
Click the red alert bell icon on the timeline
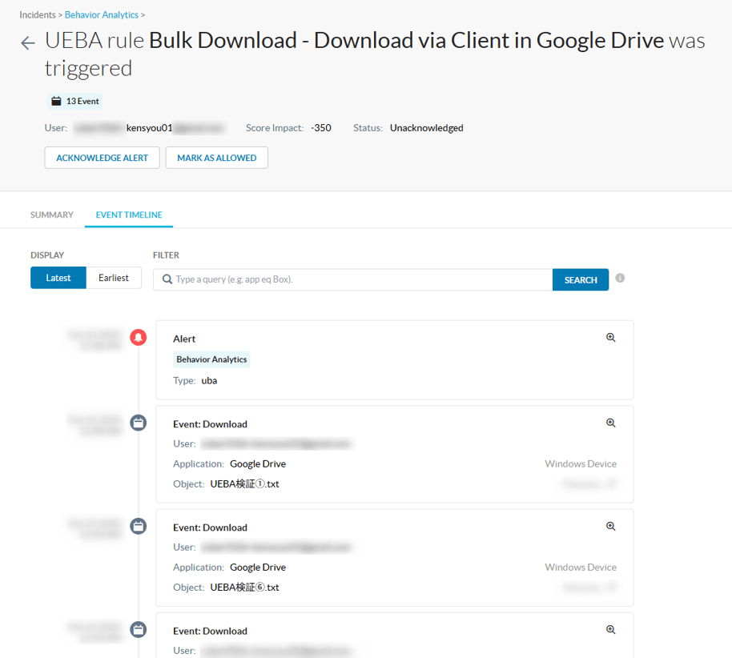pos(138,337)
